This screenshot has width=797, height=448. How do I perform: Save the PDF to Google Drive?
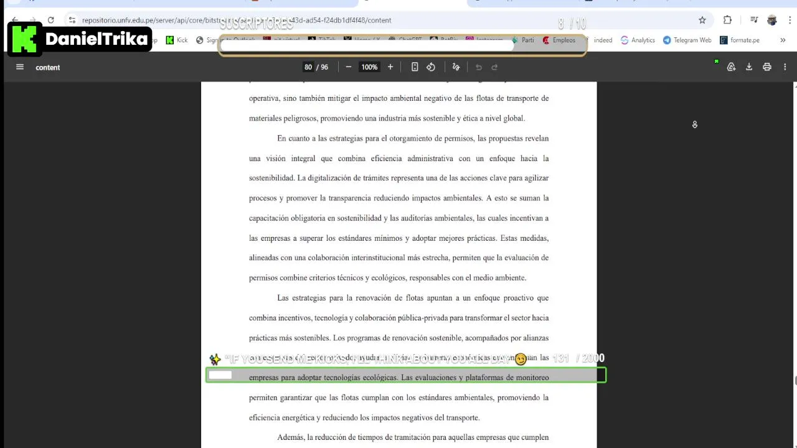point(732,67)
